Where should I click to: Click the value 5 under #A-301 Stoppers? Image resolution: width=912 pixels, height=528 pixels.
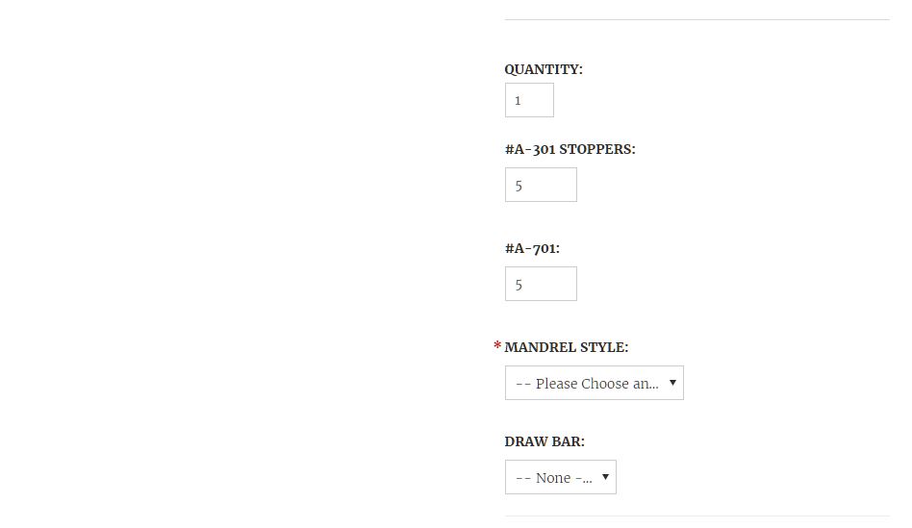click(x=519, y=186)
